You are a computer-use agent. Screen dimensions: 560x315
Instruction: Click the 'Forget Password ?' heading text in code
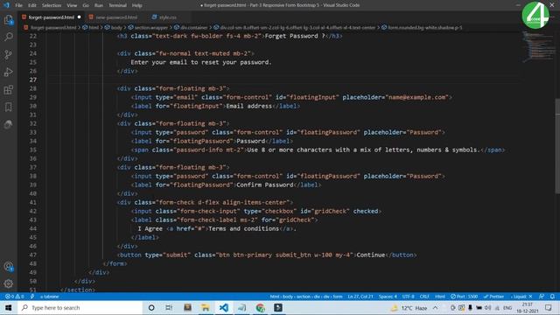(295, 36)
